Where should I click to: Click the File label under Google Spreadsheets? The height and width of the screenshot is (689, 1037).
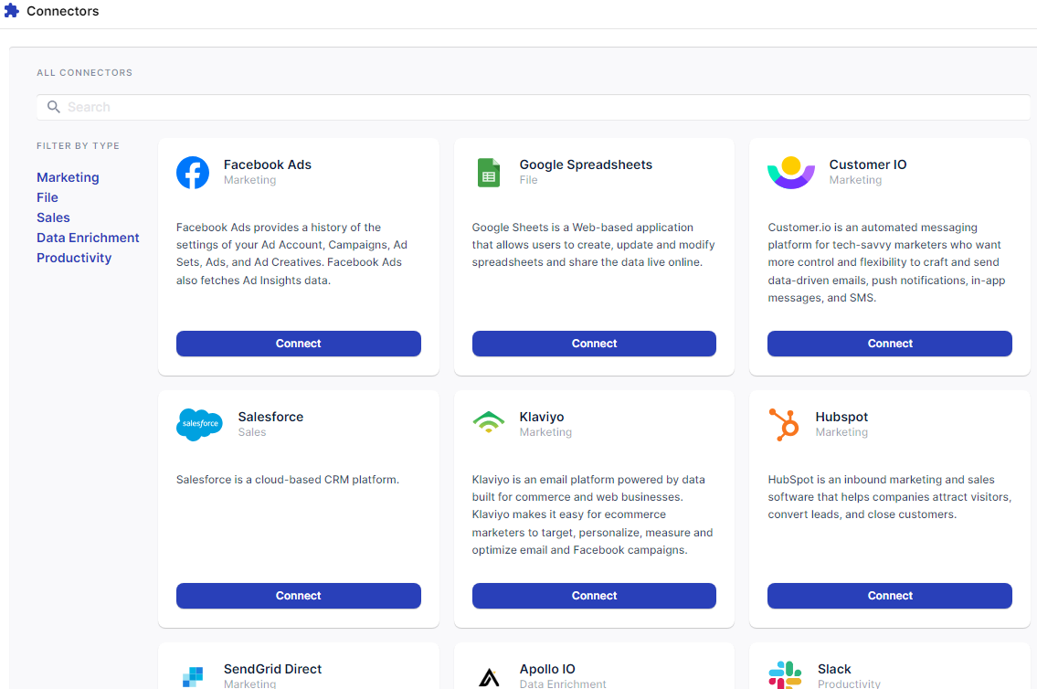[x=528, y=180]
